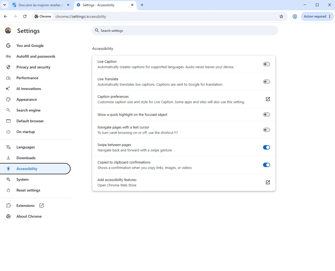The image size is (335, 271).
Task: Switch to the Descubre las mejores reseñas tab
Action: click(40, 5)
